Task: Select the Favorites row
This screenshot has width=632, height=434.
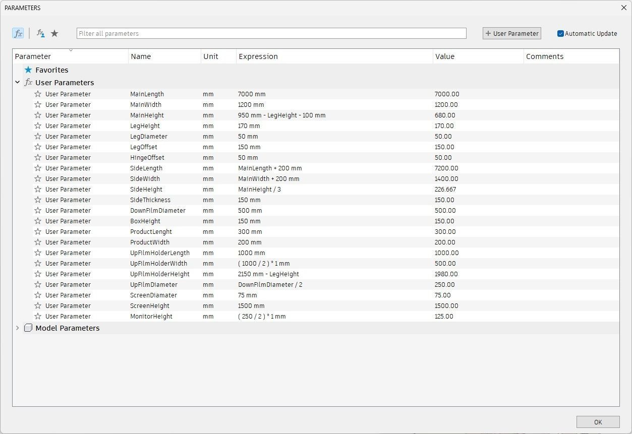Action: tap(316, 70)
